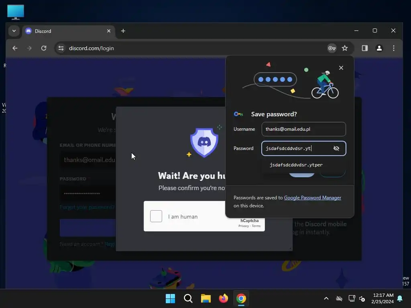The image size is (411, 308).
Task: Click the Password field in save password popup
Action: tap(303, 148)
